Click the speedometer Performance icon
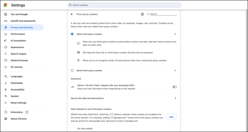Image resolution: width=248 pixels, height=132 pixels. [x=6, y=34]
